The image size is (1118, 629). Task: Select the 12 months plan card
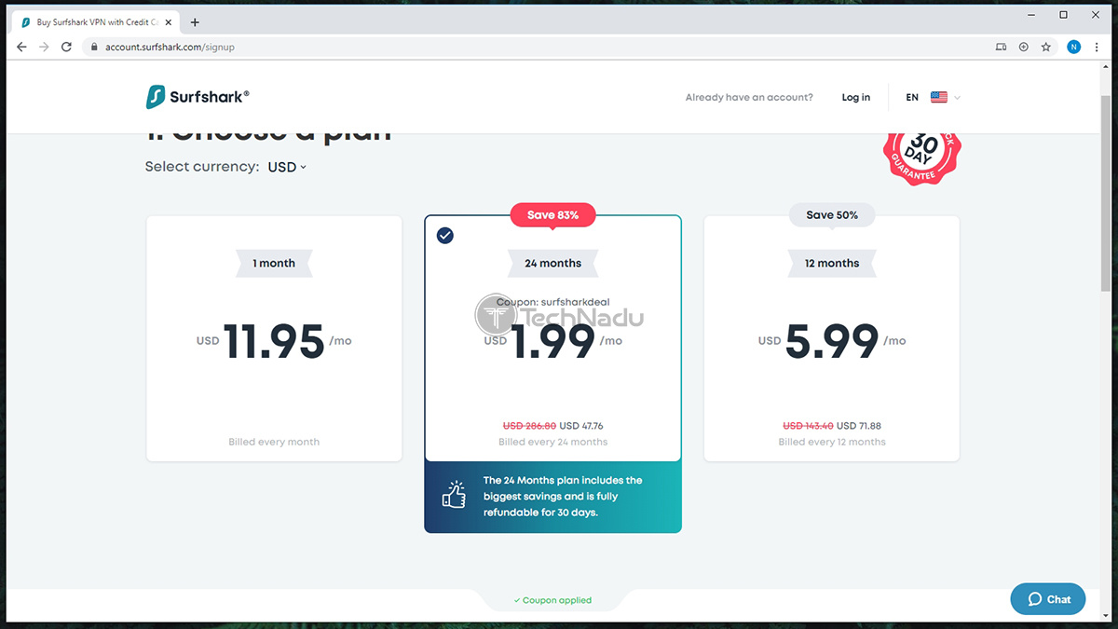[831, 339]
